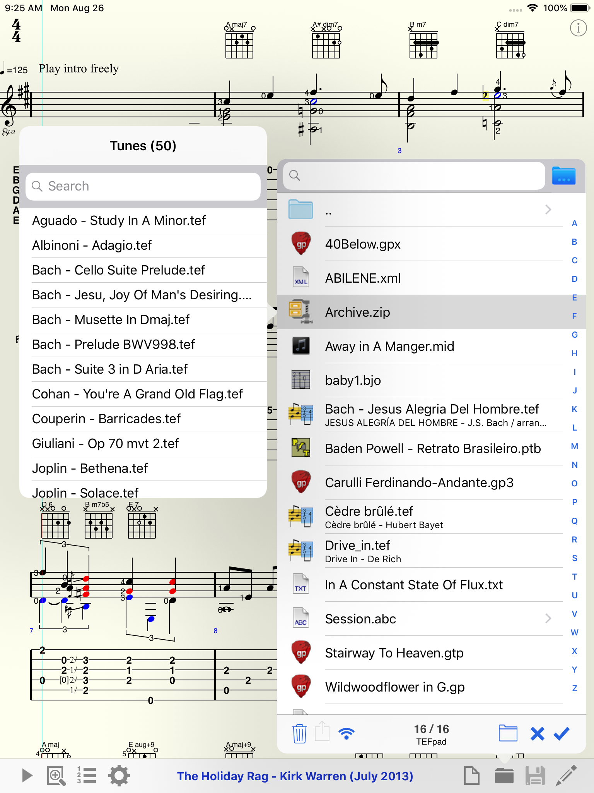
Task: Open Carulli Ferdinando-Andante.gp3
Action: tap(420, 482)
